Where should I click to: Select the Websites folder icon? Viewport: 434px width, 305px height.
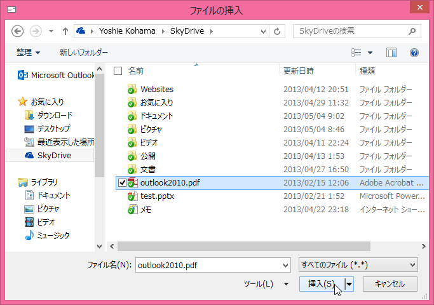[x=132, y=90]
